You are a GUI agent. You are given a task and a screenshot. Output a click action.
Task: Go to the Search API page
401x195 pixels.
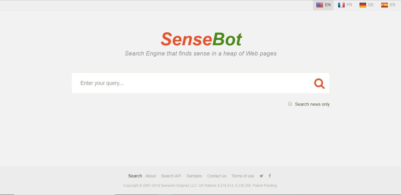click(171, 176)
